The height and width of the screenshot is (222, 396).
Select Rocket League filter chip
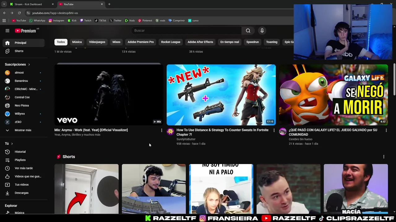(170, 42)
